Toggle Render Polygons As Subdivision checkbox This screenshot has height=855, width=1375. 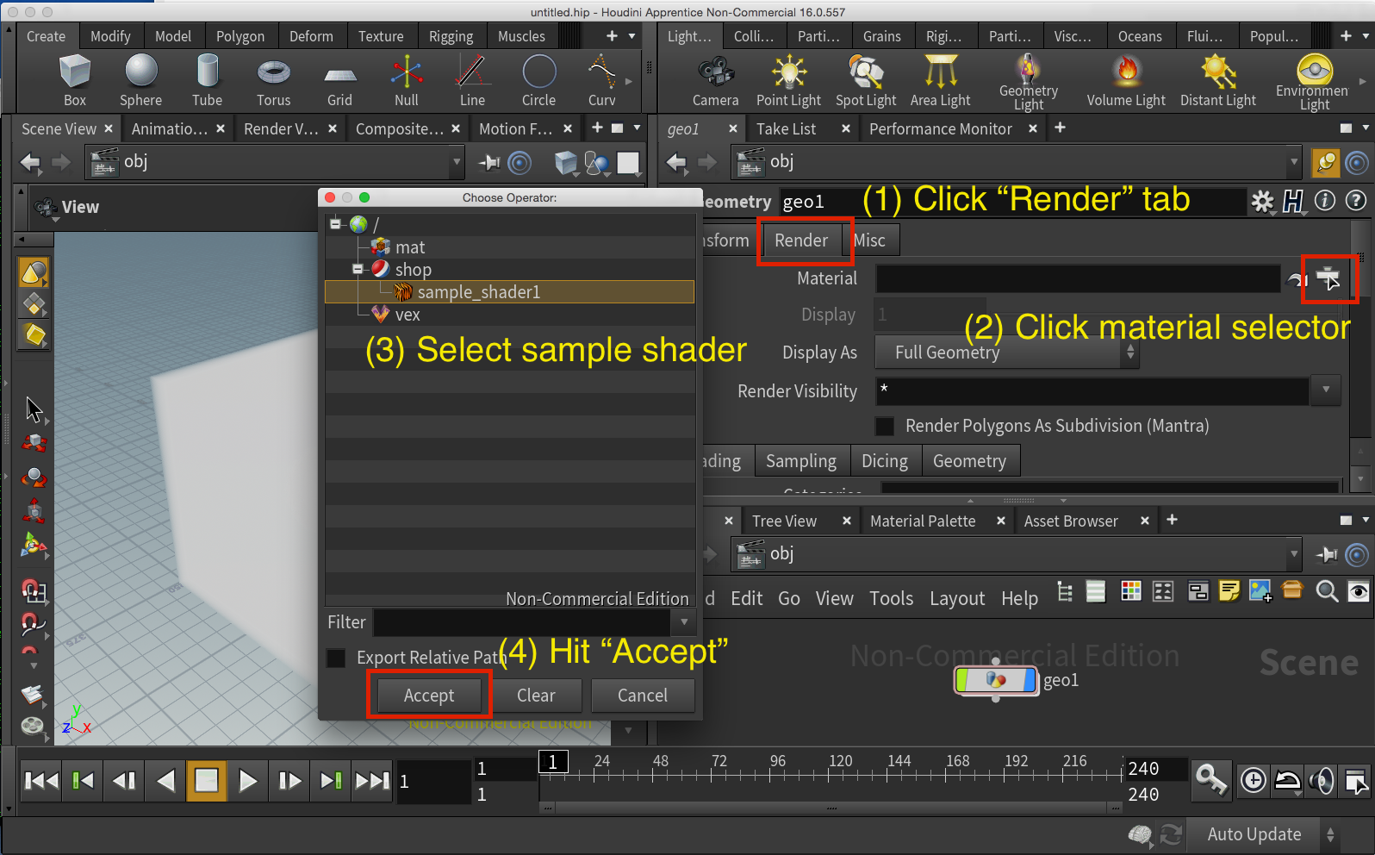pos(885,426)
